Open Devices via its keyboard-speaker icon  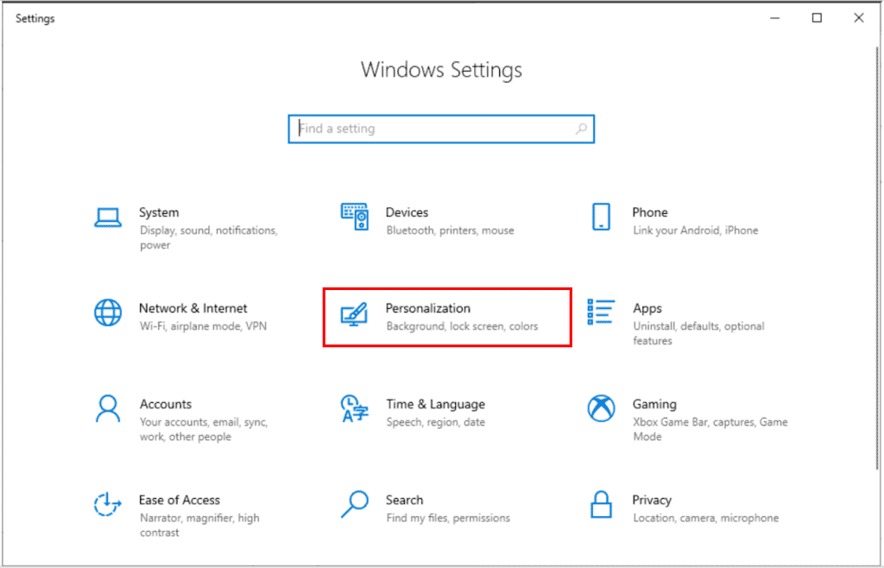[x=355, y=217]
